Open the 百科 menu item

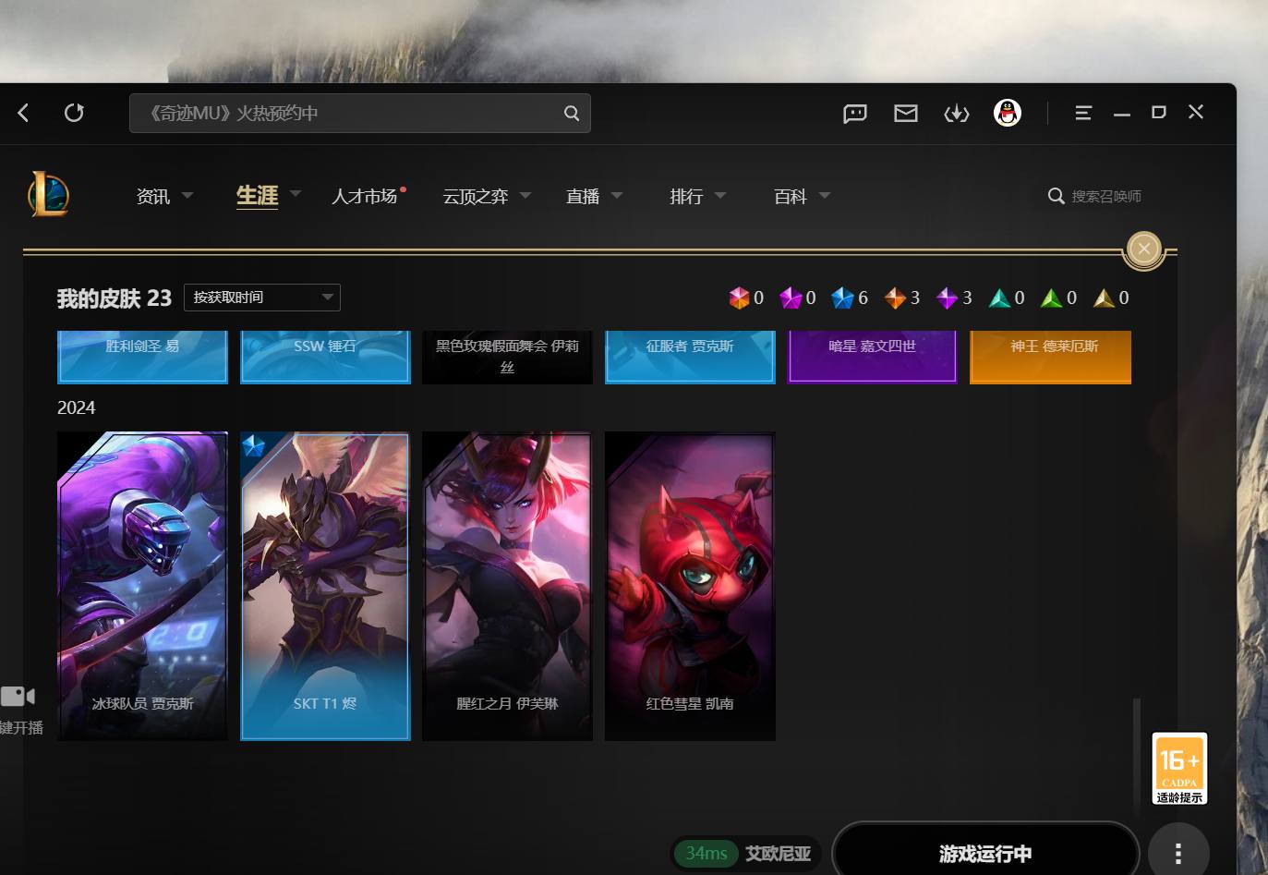pyautogui.click(x=790, y=196)
